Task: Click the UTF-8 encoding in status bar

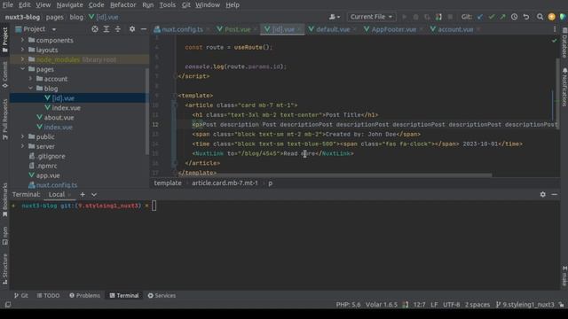Action: pos(452,305)
